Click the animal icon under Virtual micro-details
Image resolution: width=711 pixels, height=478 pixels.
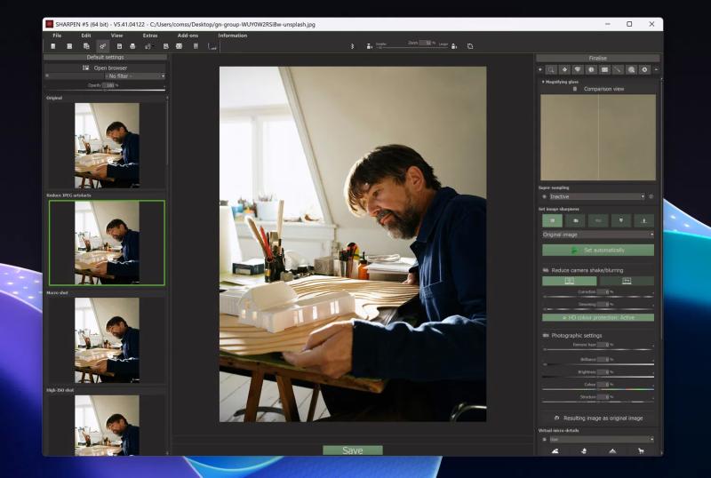640,450
